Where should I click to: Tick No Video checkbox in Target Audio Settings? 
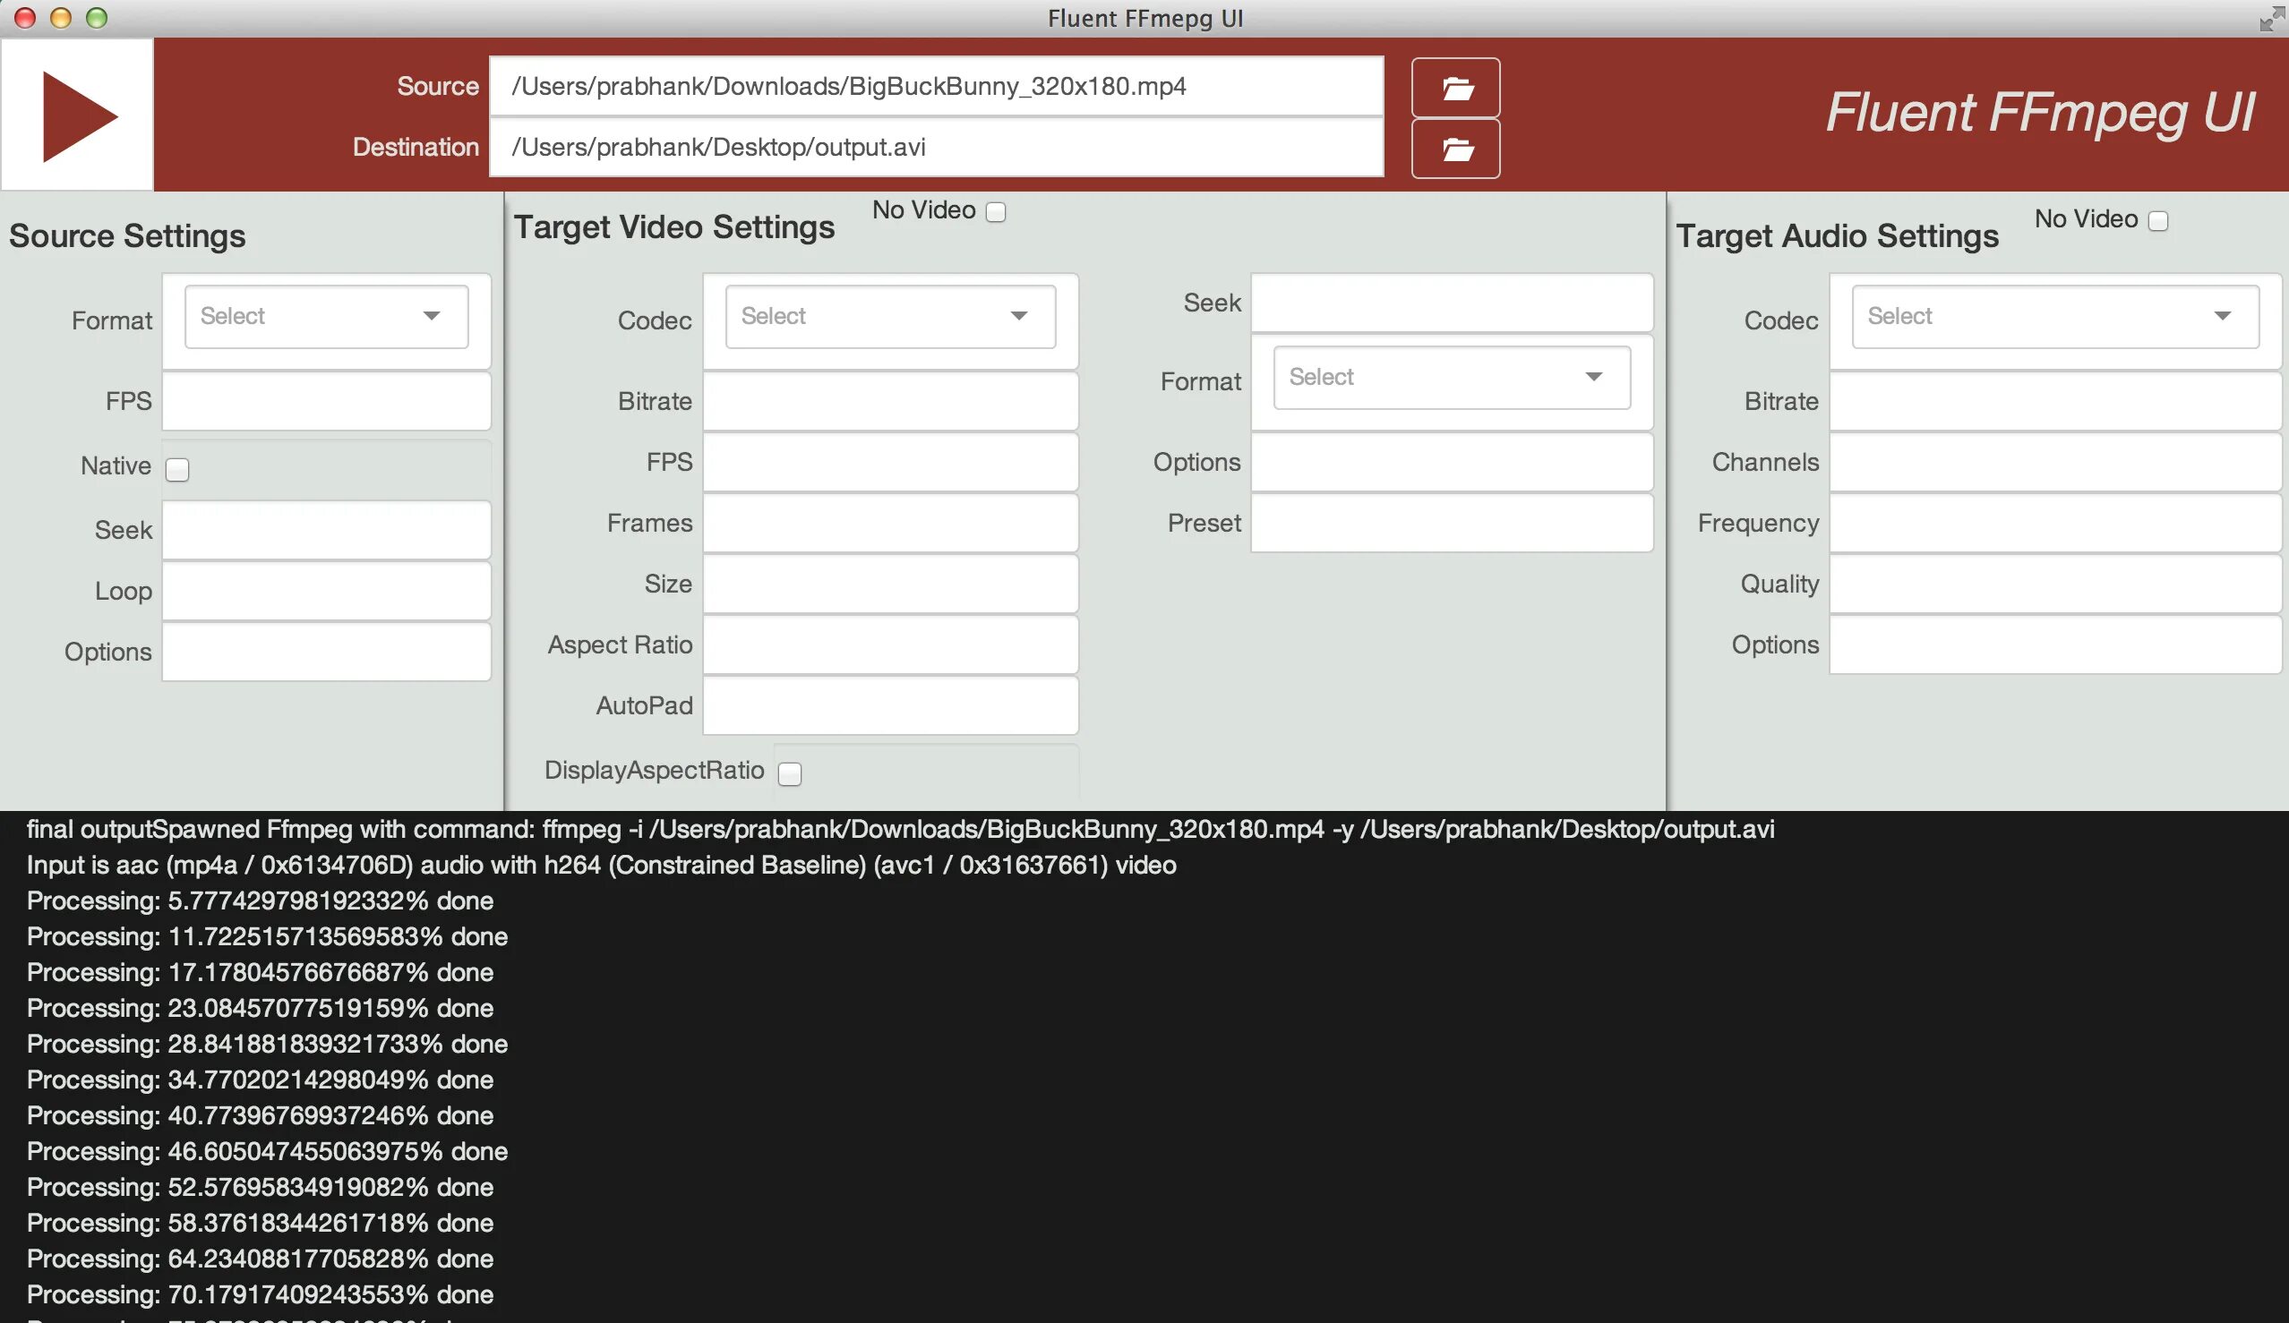coord(2157,221)
